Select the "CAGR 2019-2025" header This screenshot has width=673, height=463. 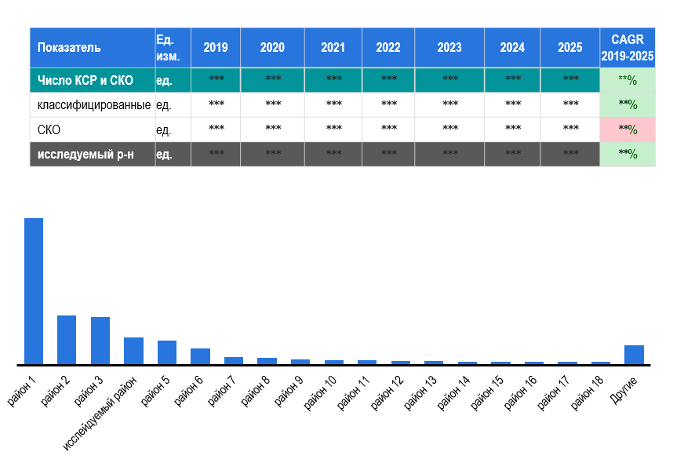628,48
